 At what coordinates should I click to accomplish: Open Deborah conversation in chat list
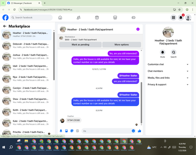26,45
